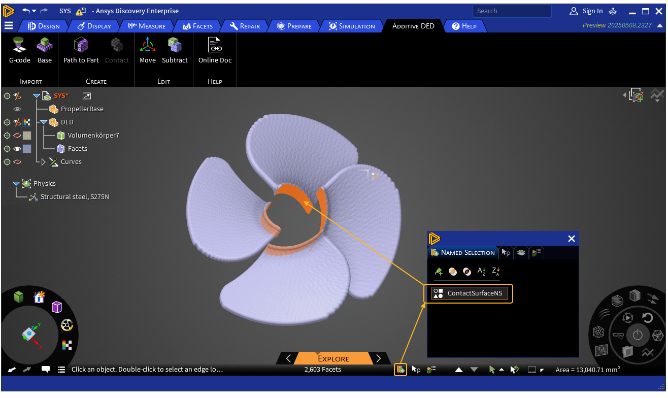
Task: Click the Facets color swatch
Action: click(27, 149)
